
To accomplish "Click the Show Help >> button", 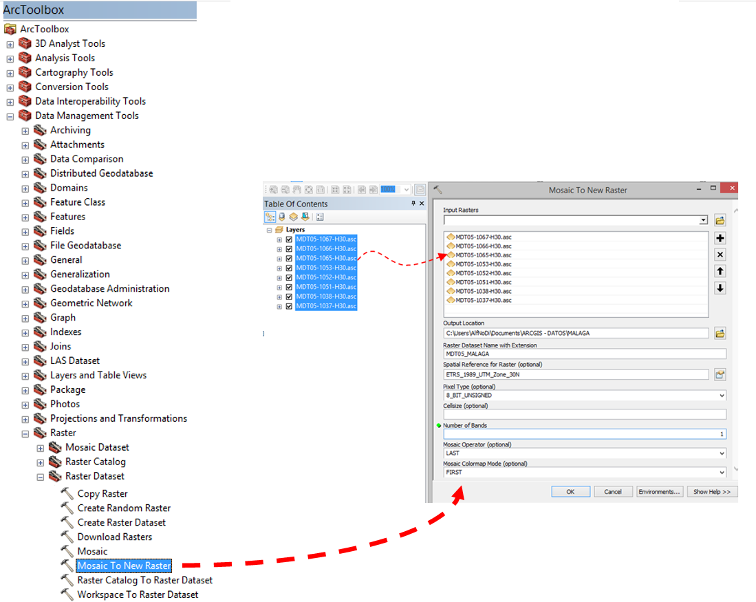I will point(712,491).
